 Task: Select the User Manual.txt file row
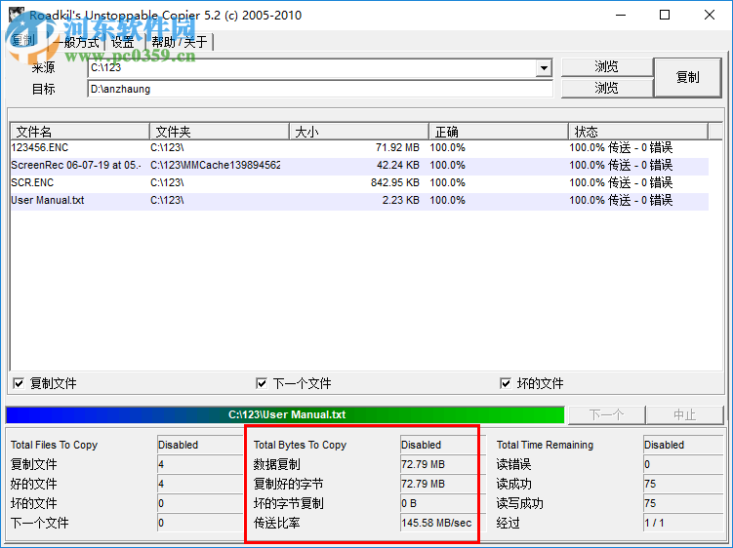(359, 201)
